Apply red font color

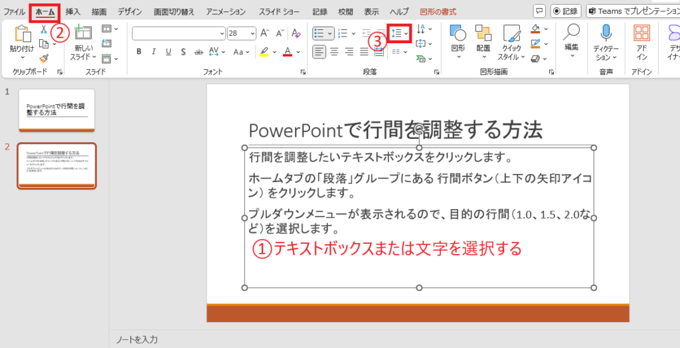pyautogui.click(x=287, y=52)
